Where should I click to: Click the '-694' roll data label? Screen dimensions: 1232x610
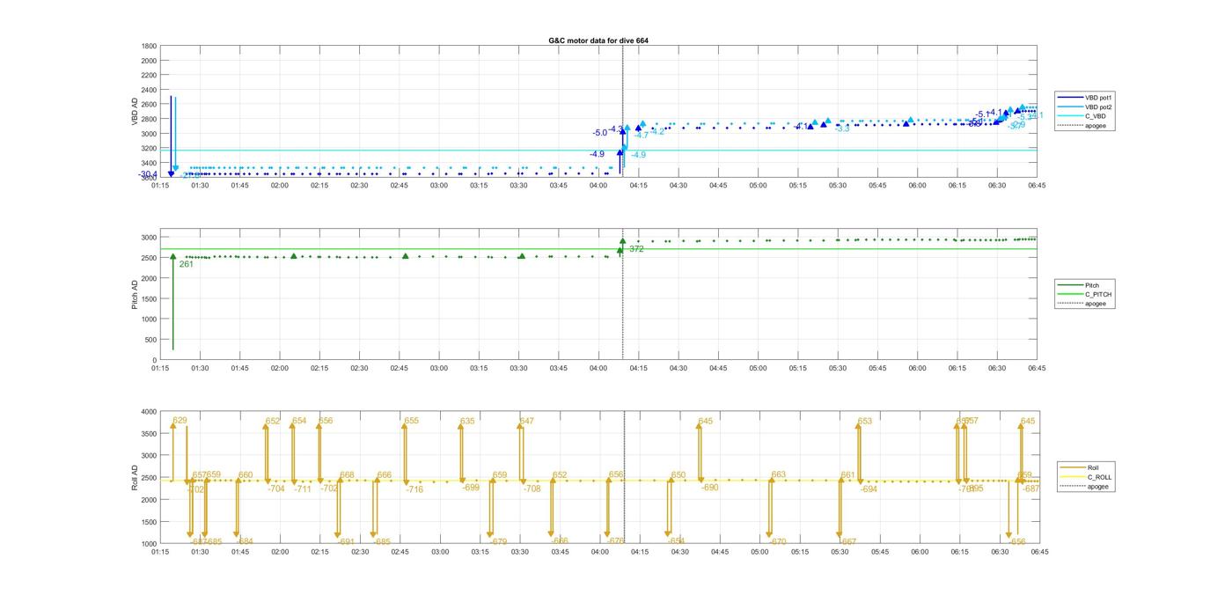point(869,489)
